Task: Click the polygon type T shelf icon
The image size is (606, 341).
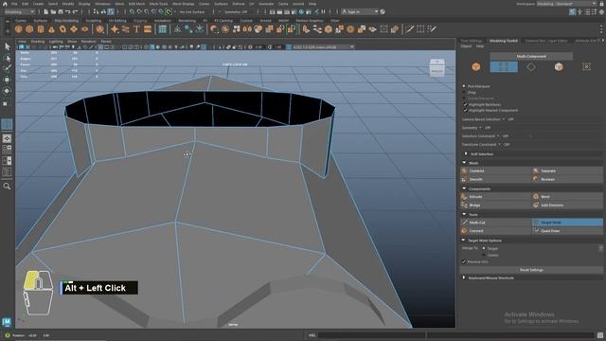Action: coord(136,29)
